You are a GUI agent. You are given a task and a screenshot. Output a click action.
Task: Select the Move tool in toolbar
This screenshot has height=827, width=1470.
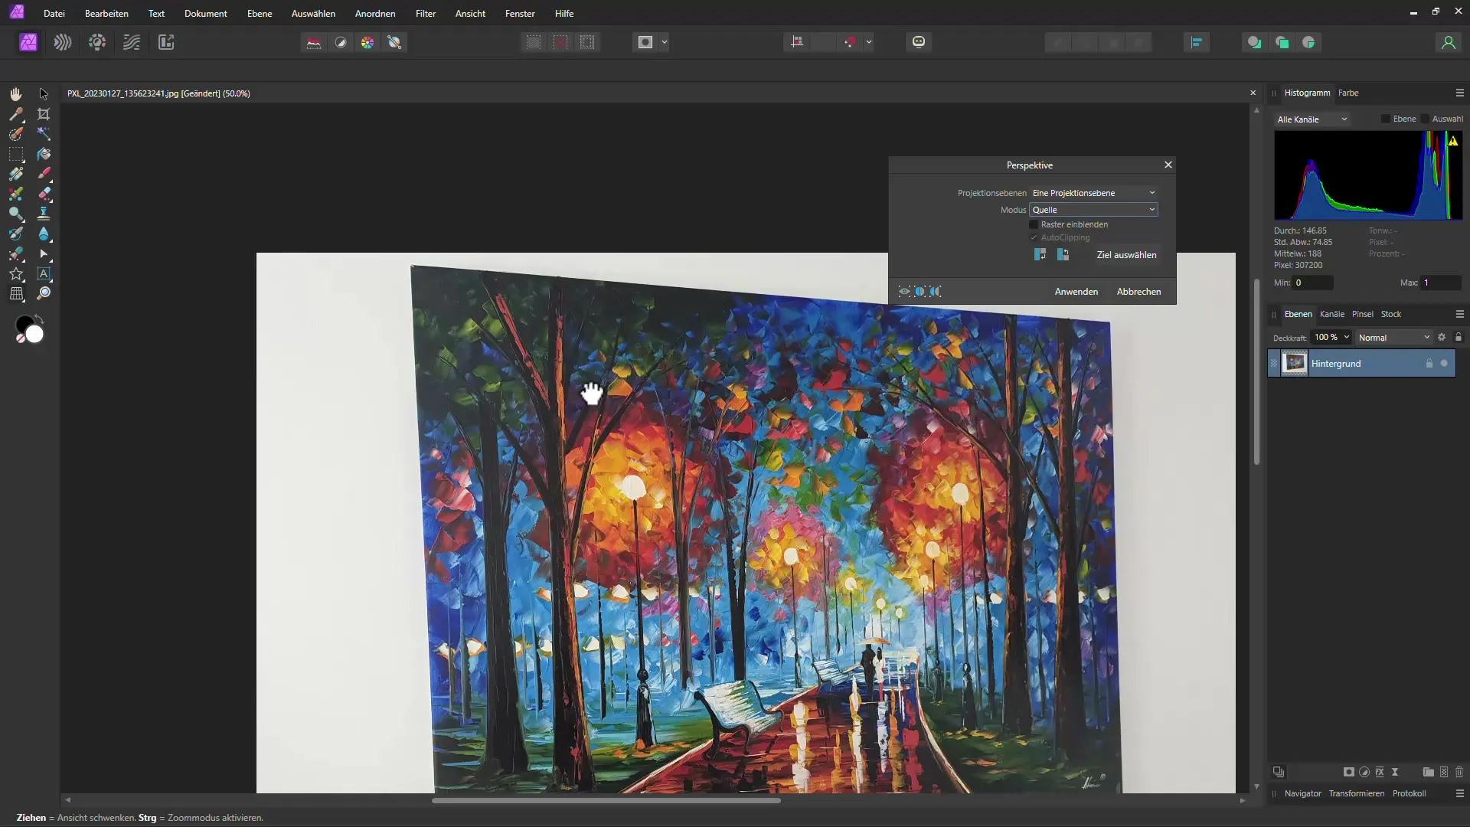(x=44, y=93)
